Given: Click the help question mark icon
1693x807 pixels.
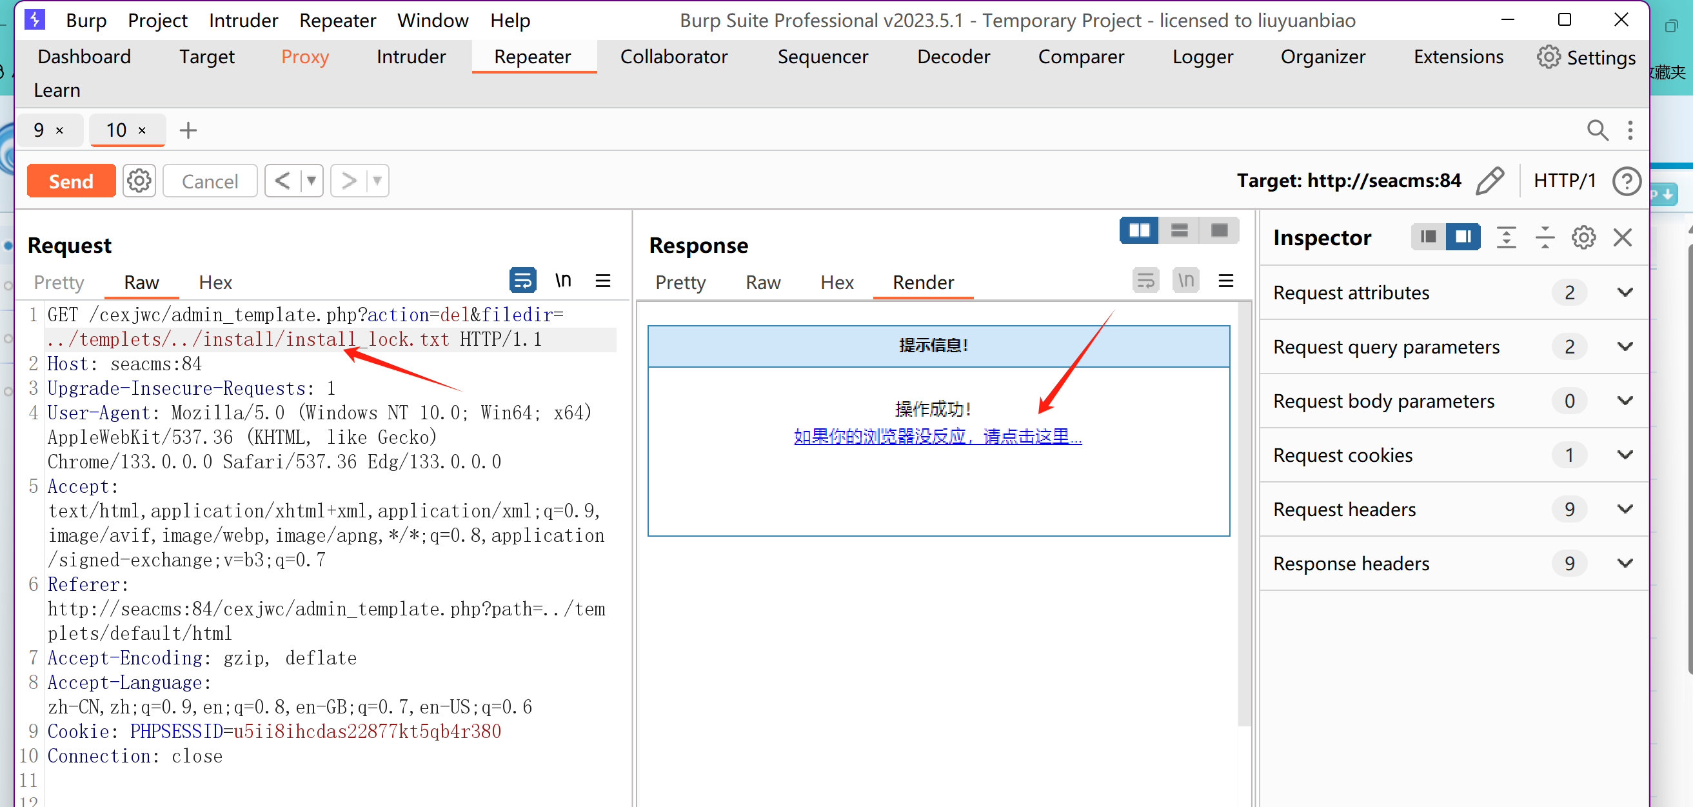Looking at the screenshot, I should tap(1626, 181).
